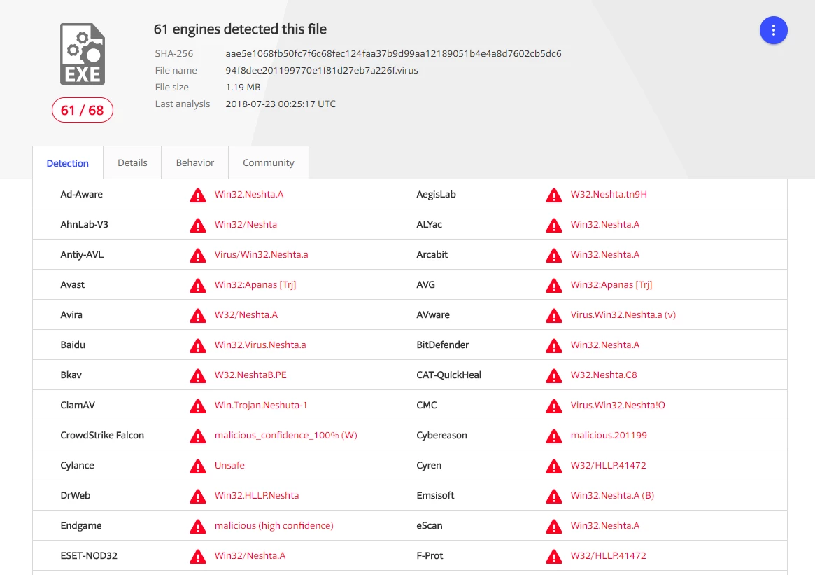Screen dimensions: 815x575
Task: Click the warning icon in CMC row
Action: [553, 406]
